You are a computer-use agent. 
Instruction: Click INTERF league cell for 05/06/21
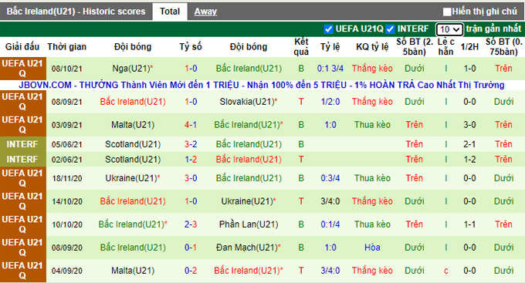coord(22,144)
